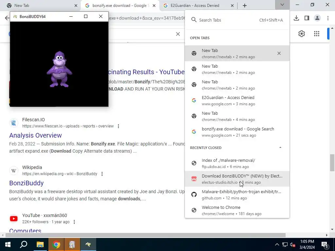Open the Analysis Overview search result
The height and width of the screenshot is (251, 335).
coord(35,135)
